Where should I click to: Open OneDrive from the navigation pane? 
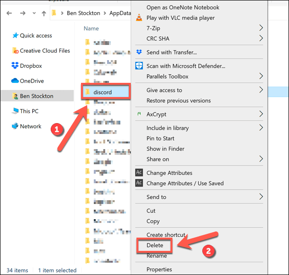(x=32, y=81)
